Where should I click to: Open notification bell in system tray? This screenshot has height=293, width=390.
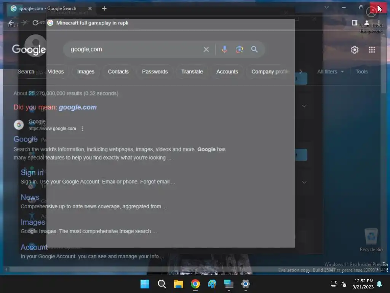(x=380, y=284)
